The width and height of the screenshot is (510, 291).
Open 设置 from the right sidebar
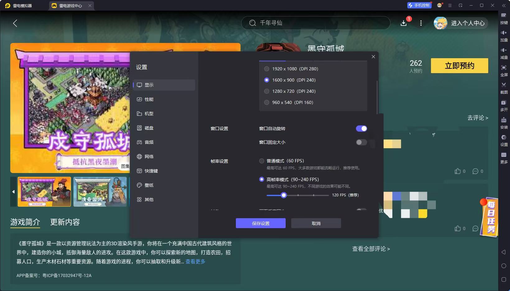(x=503, y=140)
